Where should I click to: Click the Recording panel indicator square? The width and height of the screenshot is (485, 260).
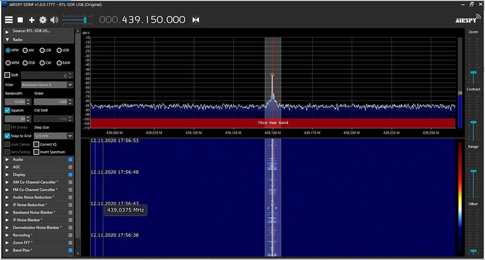(x=70, y=235)
